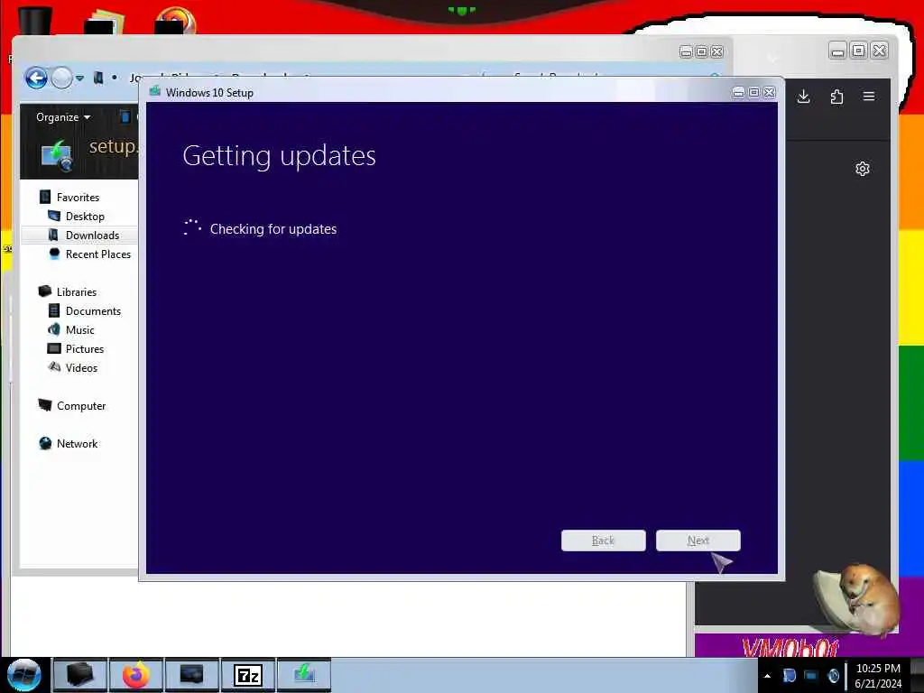Viewport: 924px width, 693px height.
Task: Click the Computer monitor icon
Action: [x=45, y=405]
